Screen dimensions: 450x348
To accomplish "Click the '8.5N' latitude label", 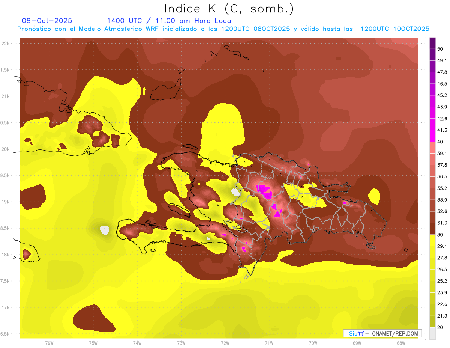I will click(x=5, y=228).
